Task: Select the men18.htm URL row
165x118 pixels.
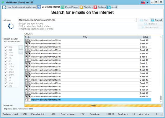Action: coord(46,83)
